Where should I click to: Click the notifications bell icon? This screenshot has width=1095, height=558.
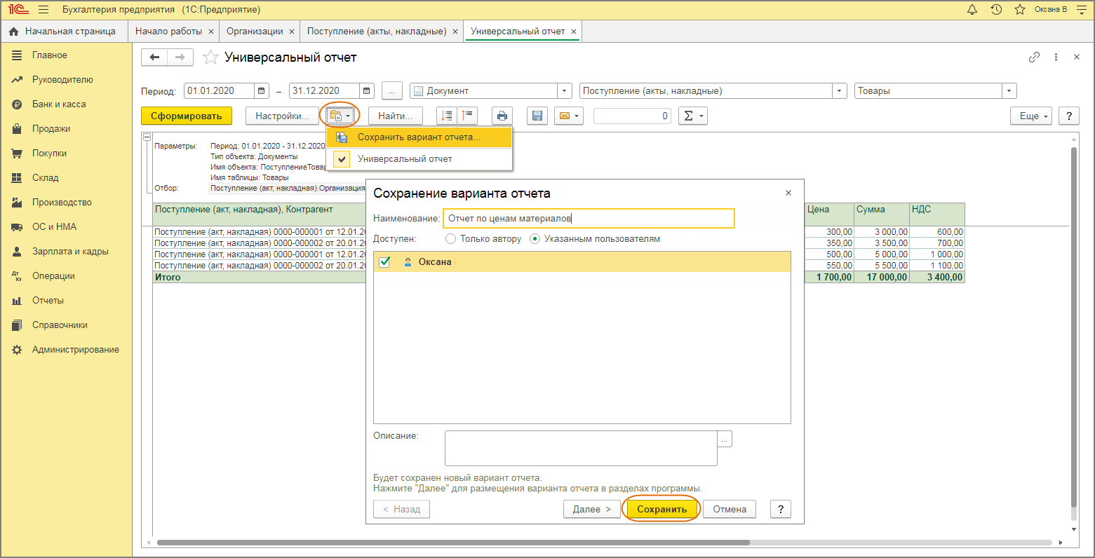point(972,10)
